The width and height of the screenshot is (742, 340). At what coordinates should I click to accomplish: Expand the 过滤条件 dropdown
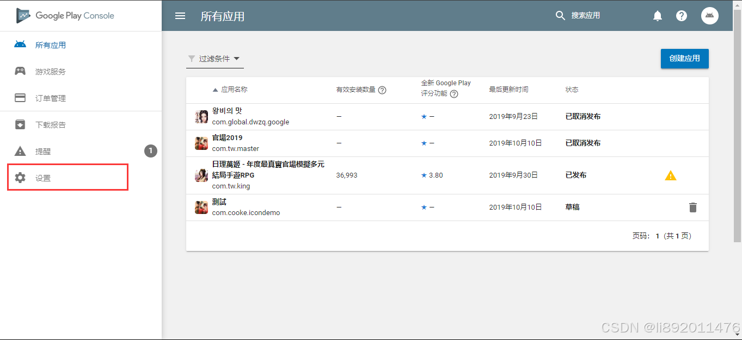(215, 59)
